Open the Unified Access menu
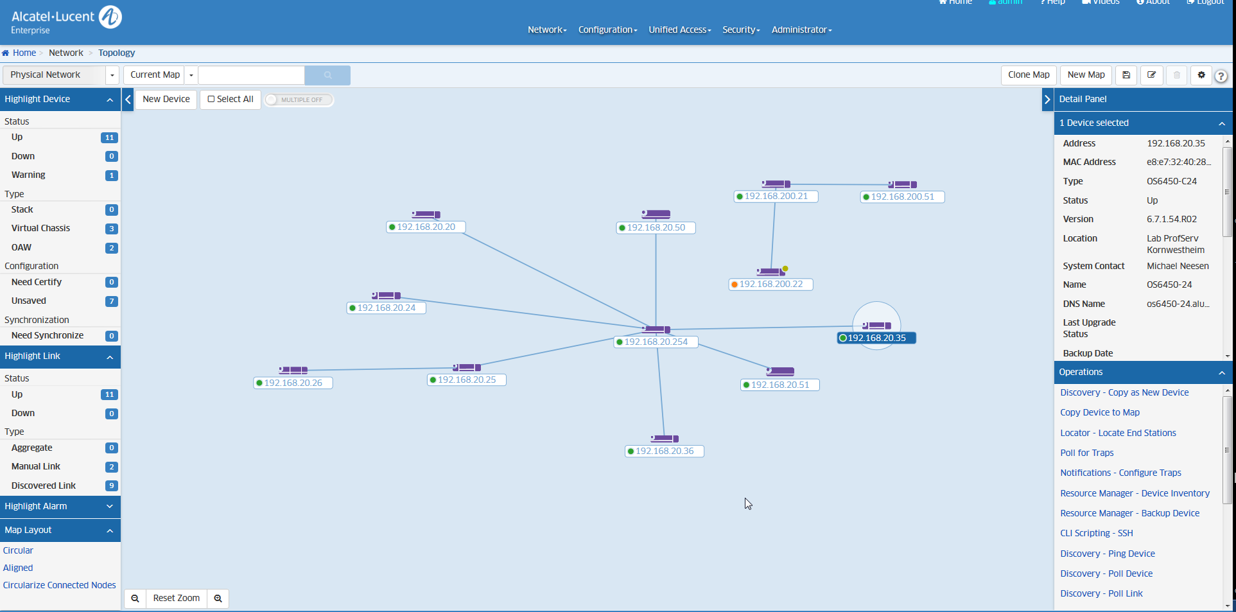 (679, 30)
